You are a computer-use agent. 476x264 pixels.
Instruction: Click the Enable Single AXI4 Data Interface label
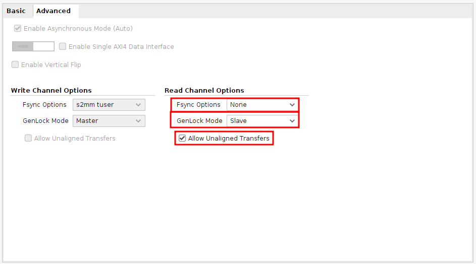121,47
